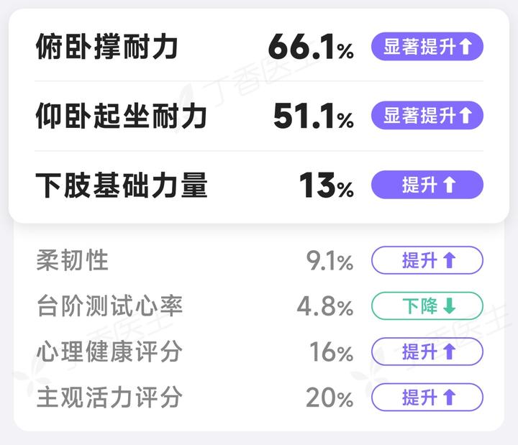The height and width of the screenshot is (445, 518).
Task: Click the up arrow in 心理健康评分 badge
Action: pos(449,352)
